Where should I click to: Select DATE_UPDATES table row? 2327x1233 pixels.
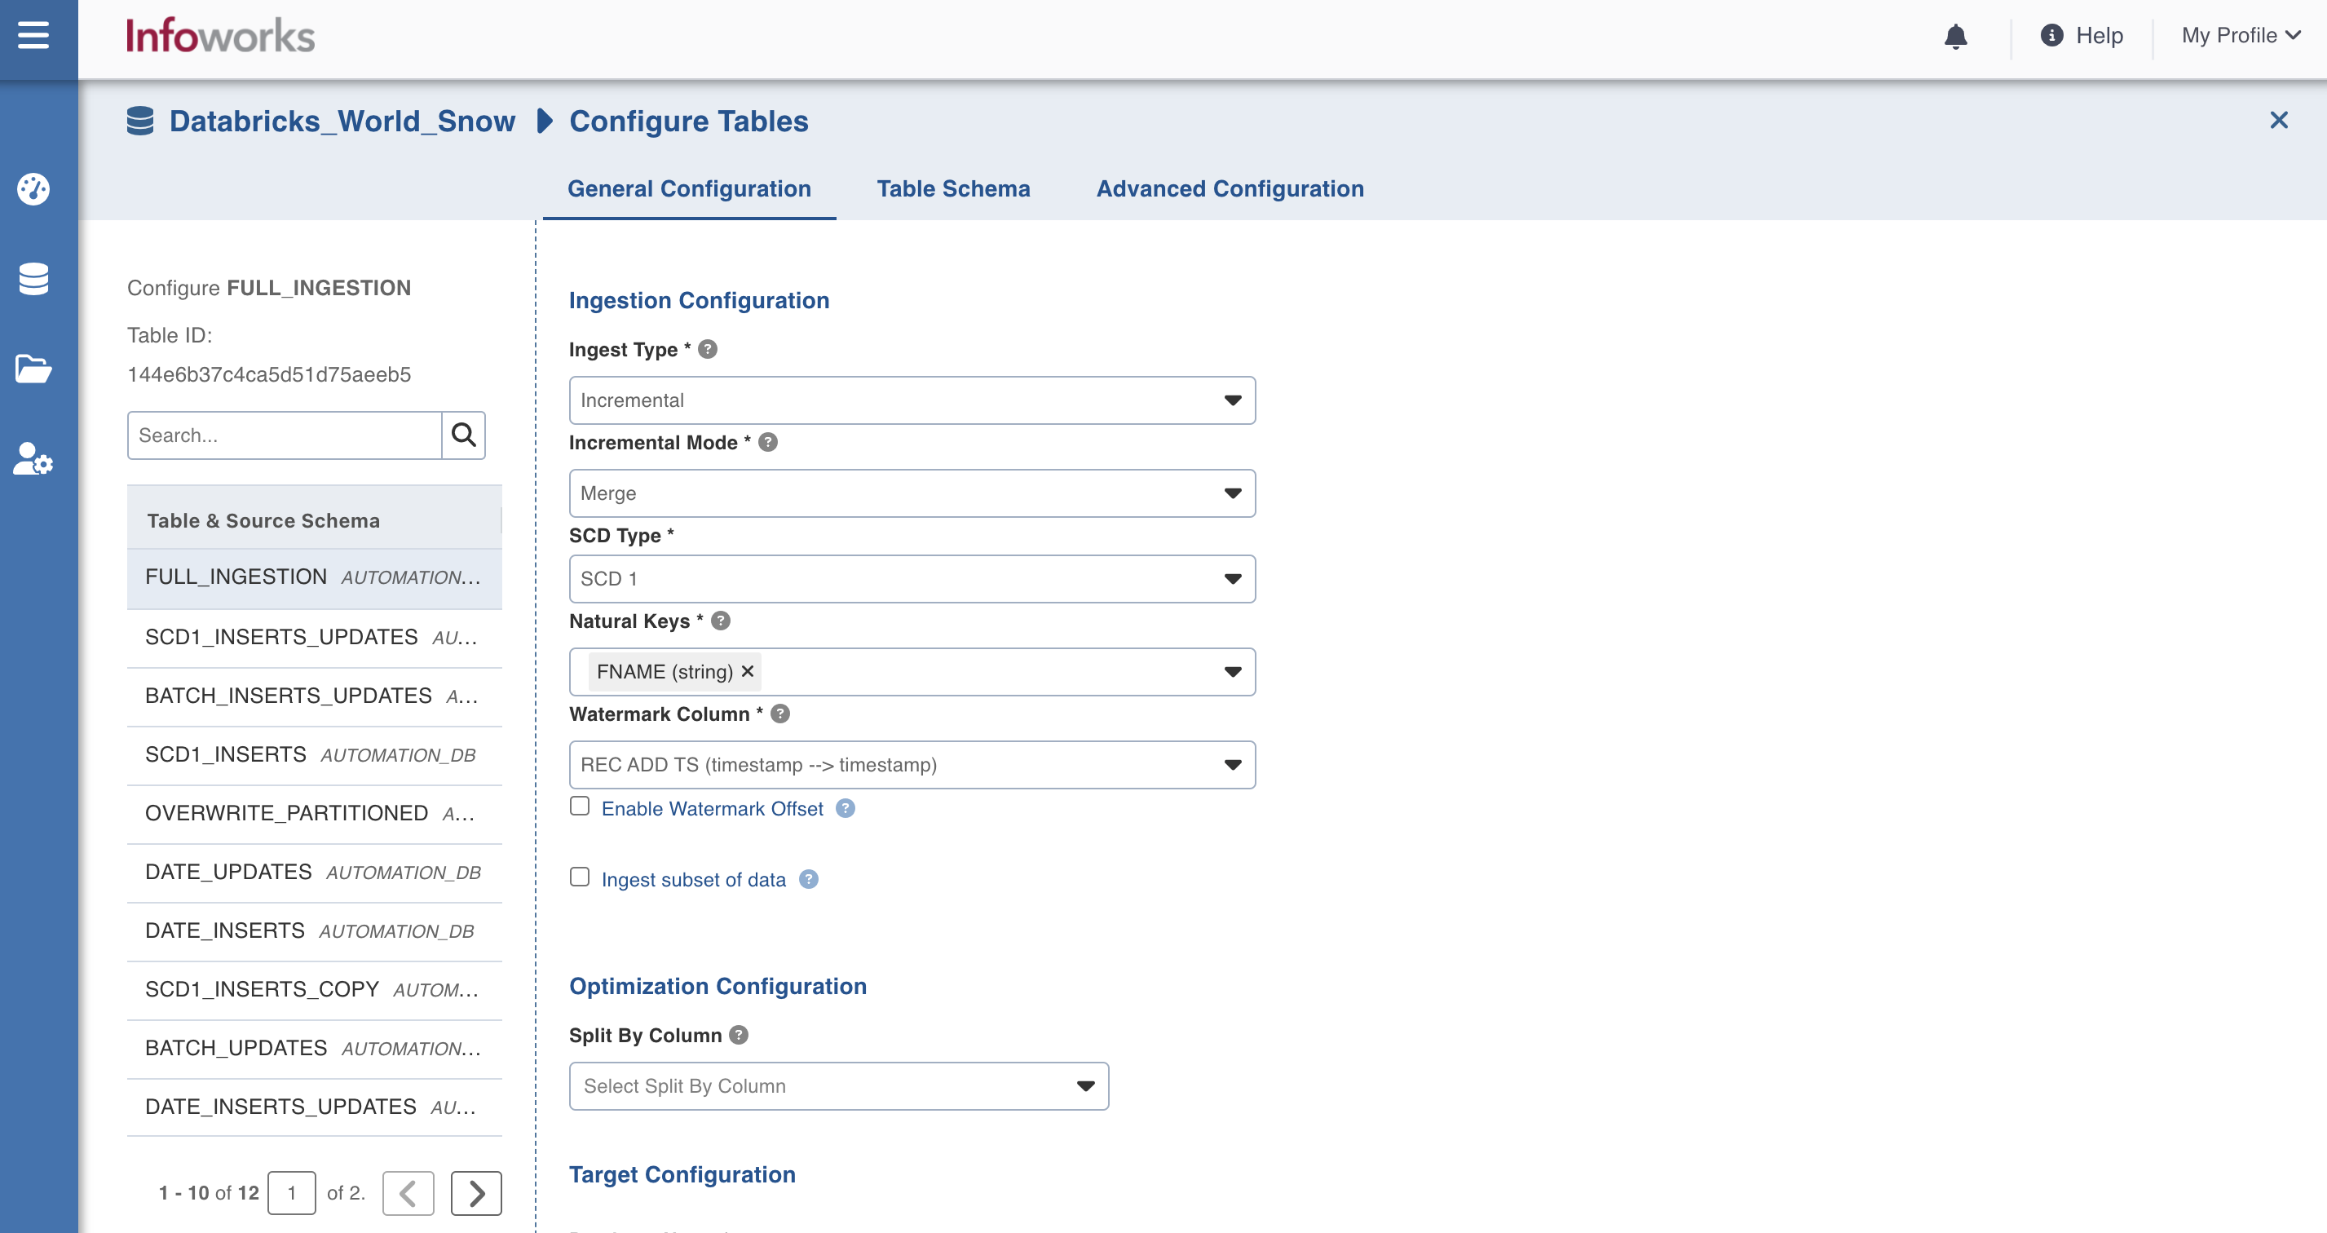pos(315,873)
